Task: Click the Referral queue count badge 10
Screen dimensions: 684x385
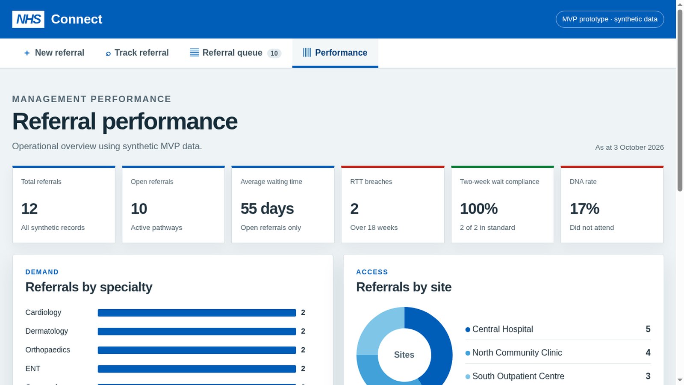Action: click(x=274, y=53)
